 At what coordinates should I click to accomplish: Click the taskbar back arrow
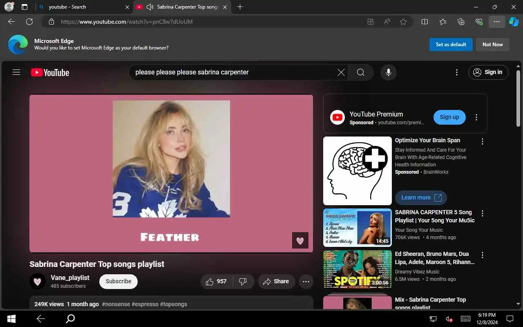(40, 319)
